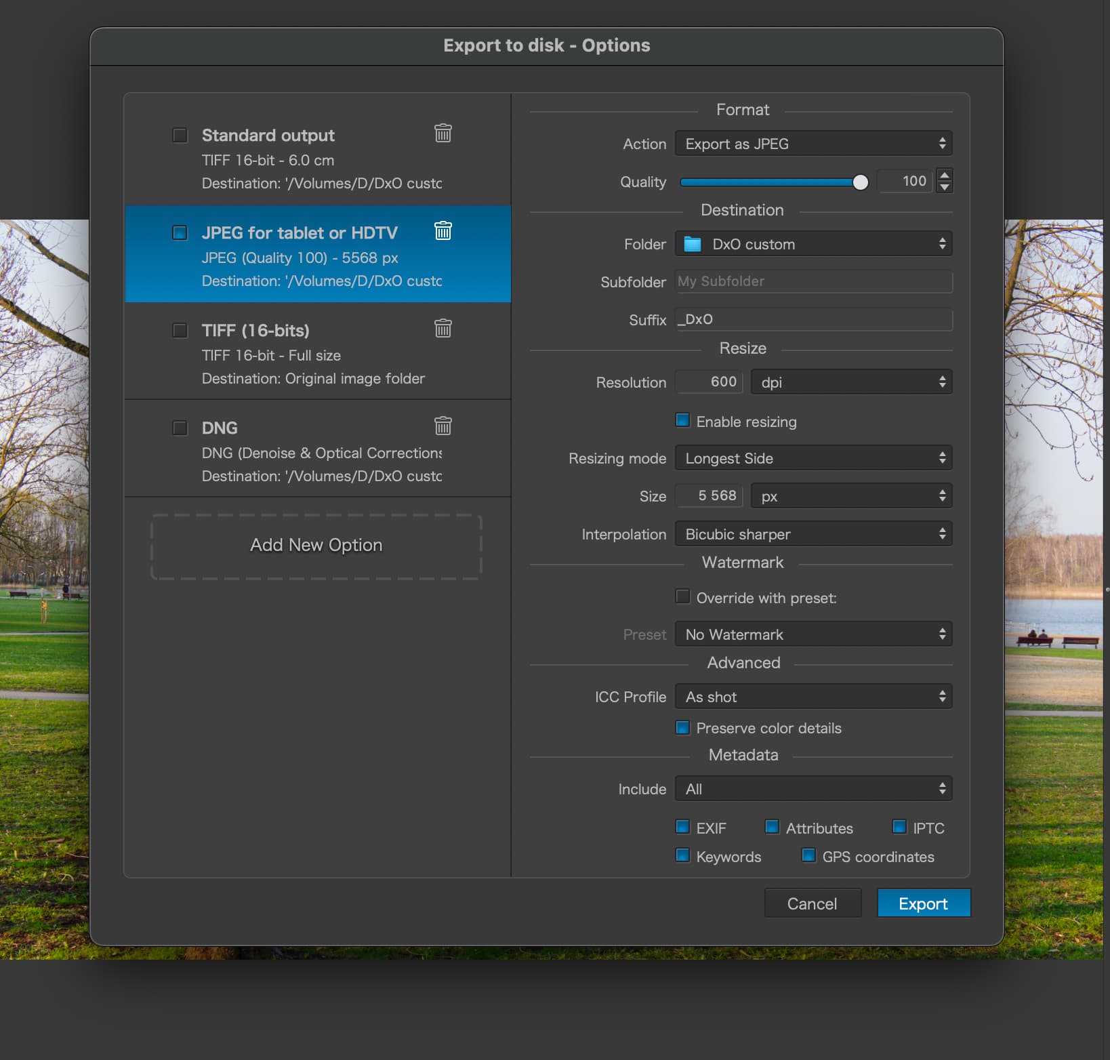
Task: Check the Standard output checkbox
Action: click(180, 135)
